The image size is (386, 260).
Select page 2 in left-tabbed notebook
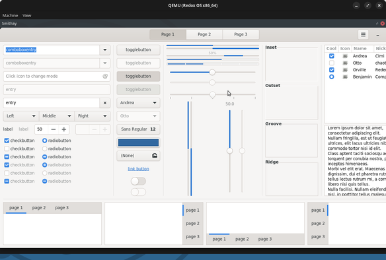(318, 224)
